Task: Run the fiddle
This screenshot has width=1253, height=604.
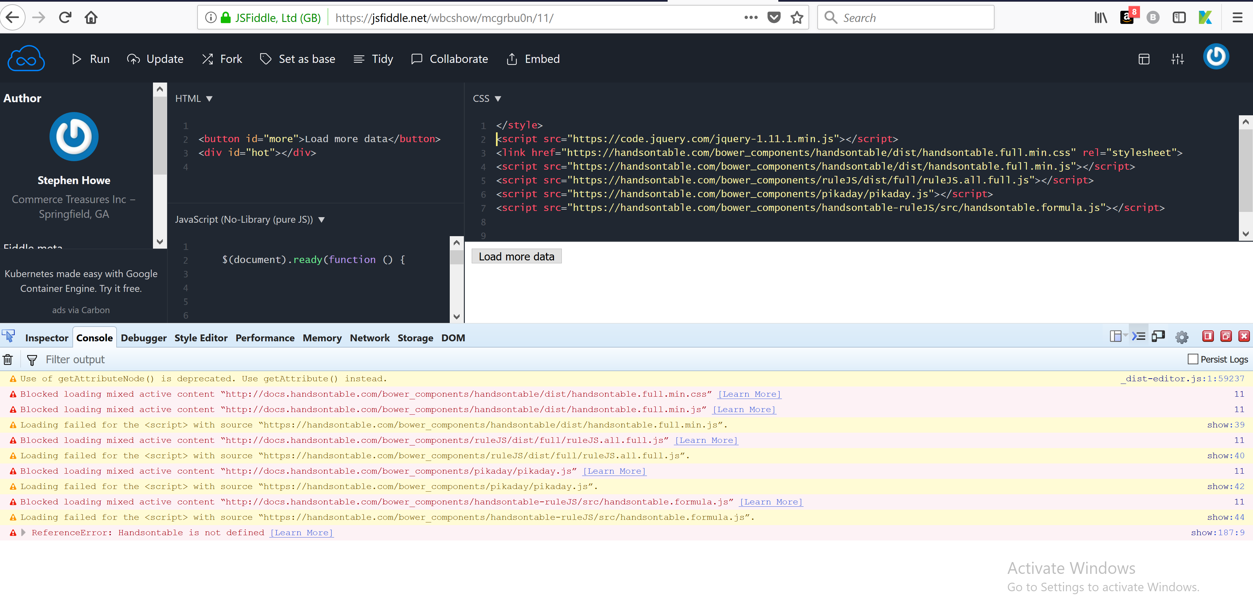Action: point(90,59)
